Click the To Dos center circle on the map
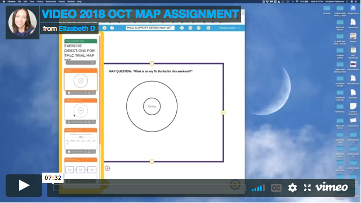This screenshot has width=361, height=203. [x=151, y=106]
